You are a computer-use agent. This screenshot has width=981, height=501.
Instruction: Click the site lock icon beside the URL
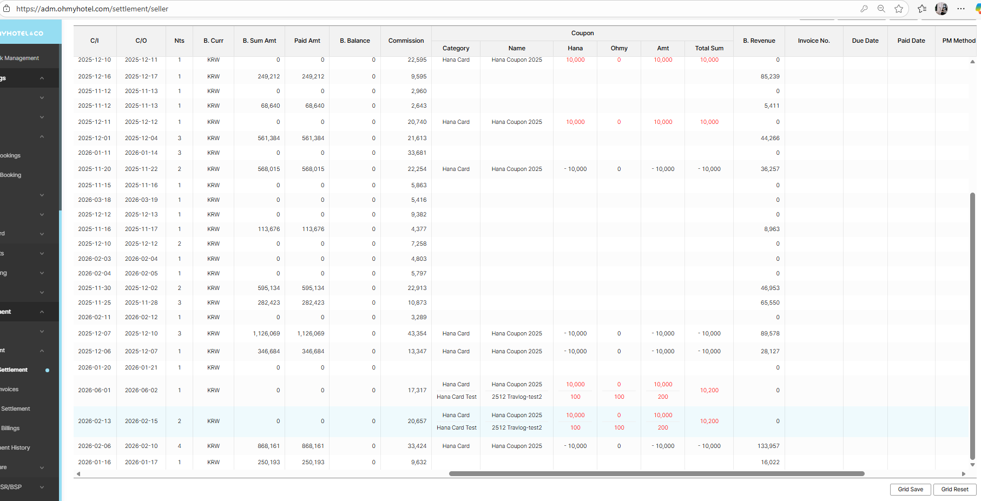(6, 9)
